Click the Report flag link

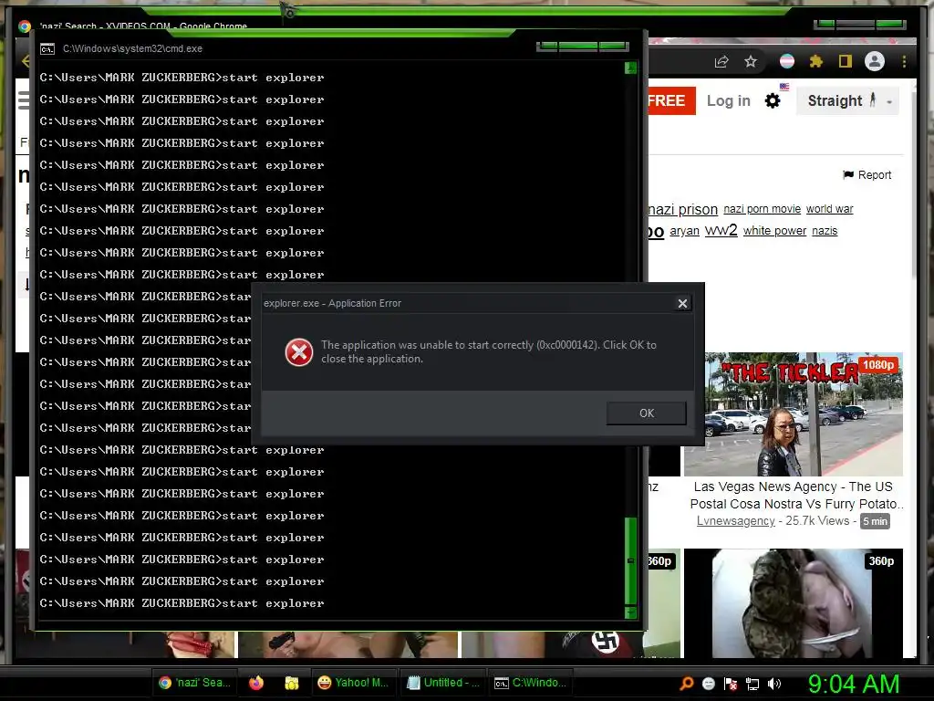tap(867, 174)
